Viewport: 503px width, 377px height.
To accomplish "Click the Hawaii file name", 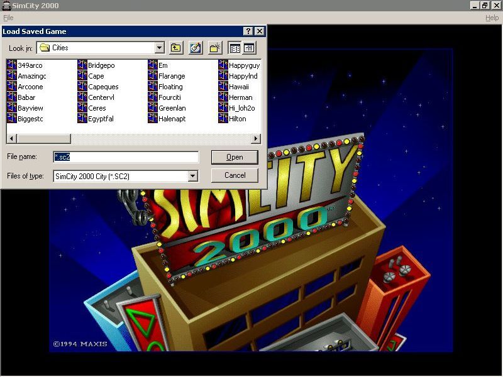I will click(239, 87).
